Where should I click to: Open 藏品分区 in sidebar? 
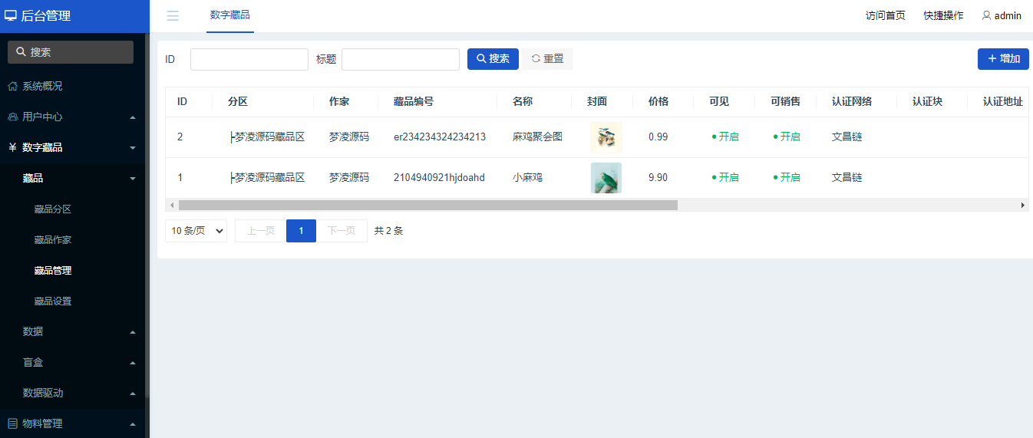[x=53, y=209]
